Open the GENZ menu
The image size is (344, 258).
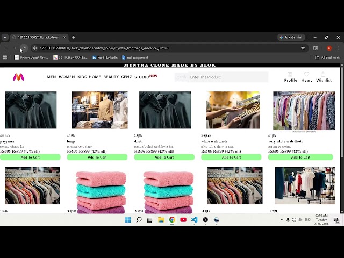click(127, 77)
